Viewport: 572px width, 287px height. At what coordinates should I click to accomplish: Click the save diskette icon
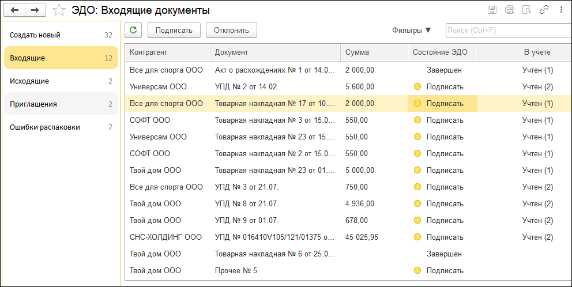coord(492,10)
